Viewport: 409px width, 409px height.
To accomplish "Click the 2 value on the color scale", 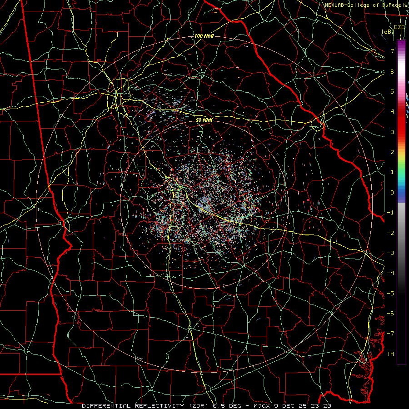I will coord(392,152).
